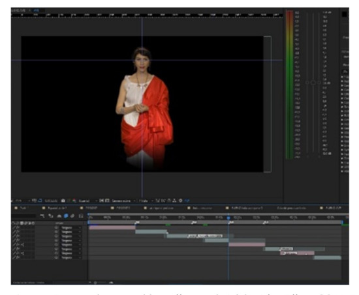Enable Motion Blur switch in timeline header
Image resolution: width=359 pixels, height=295 pixels.
[x=72, y=216]
